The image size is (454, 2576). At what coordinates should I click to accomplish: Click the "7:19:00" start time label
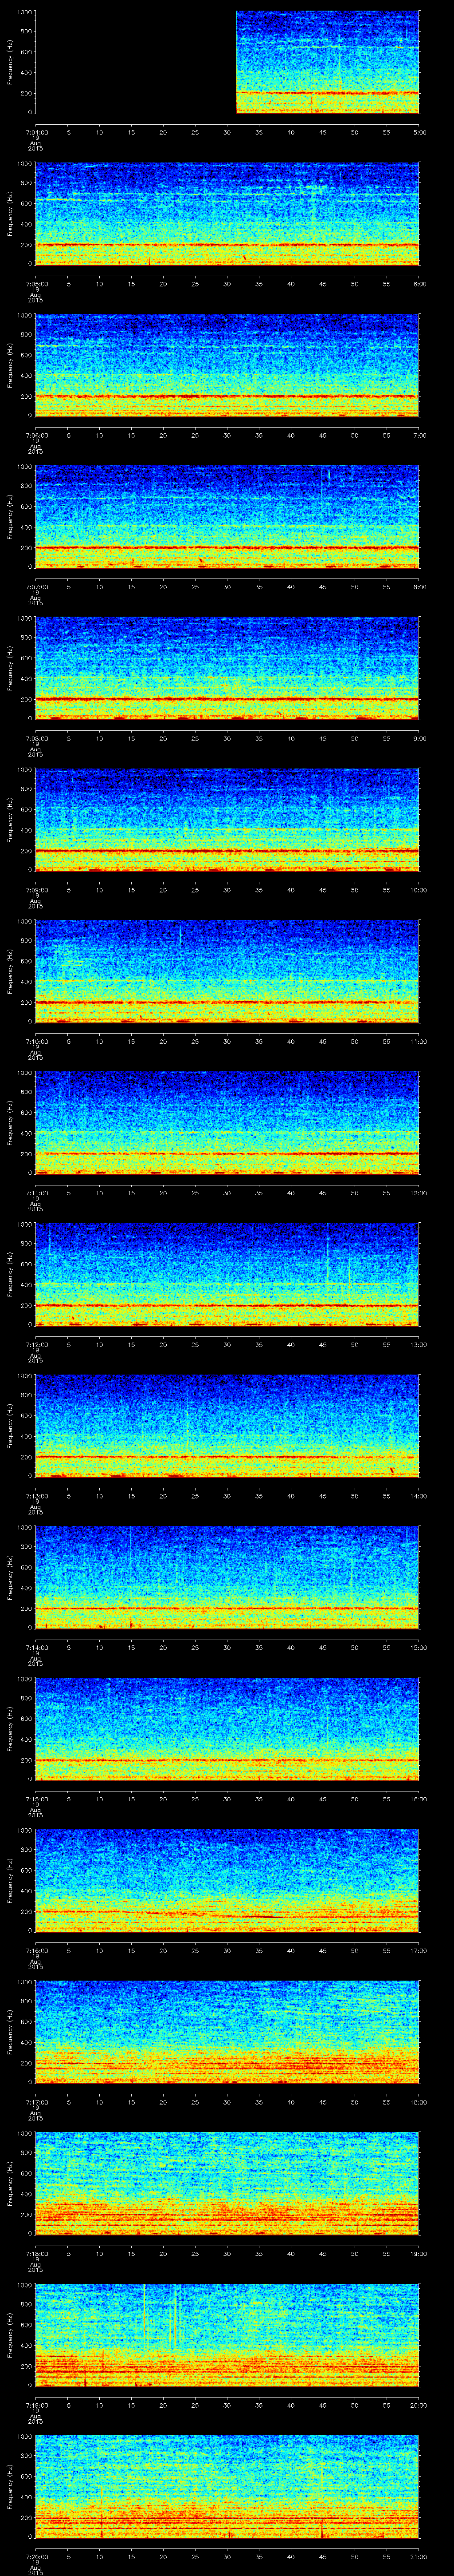[36, 2405]
